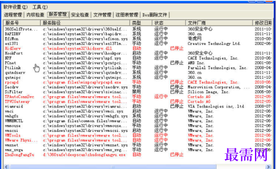Sort by 服务路径 column header
276x169 pixels.
(x=85, y=23)
